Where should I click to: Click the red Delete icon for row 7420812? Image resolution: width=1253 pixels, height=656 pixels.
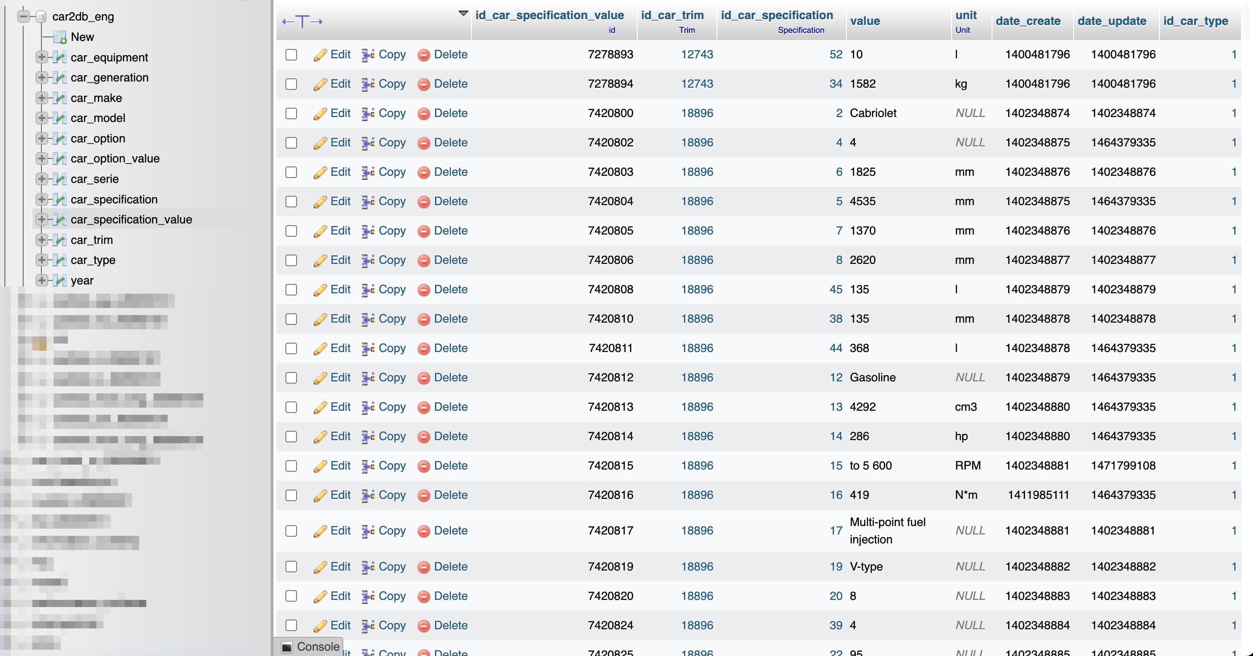[423, 378]
